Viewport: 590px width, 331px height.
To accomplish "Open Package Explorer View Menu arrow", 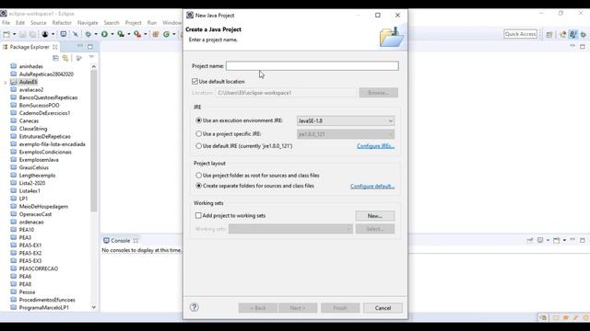I will [x=91, y=57].
